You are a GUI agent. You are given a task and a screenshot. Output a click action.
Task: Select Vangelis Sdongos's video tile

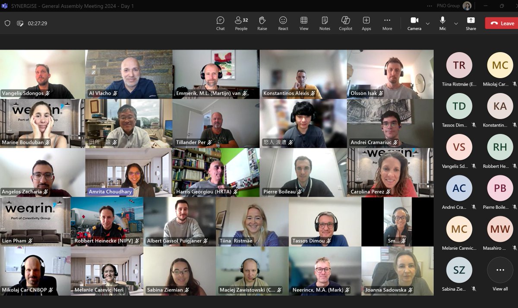click(x=42, y=73)
